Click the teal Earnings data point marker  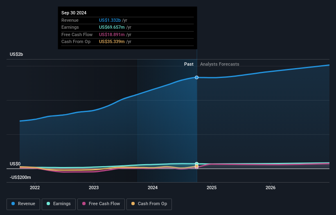(196, 164)
